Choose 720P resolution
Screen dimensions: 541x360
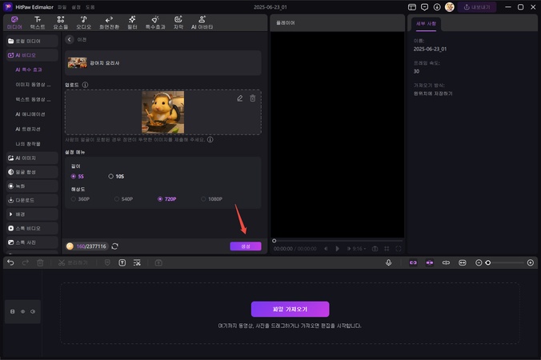[167, 199]
